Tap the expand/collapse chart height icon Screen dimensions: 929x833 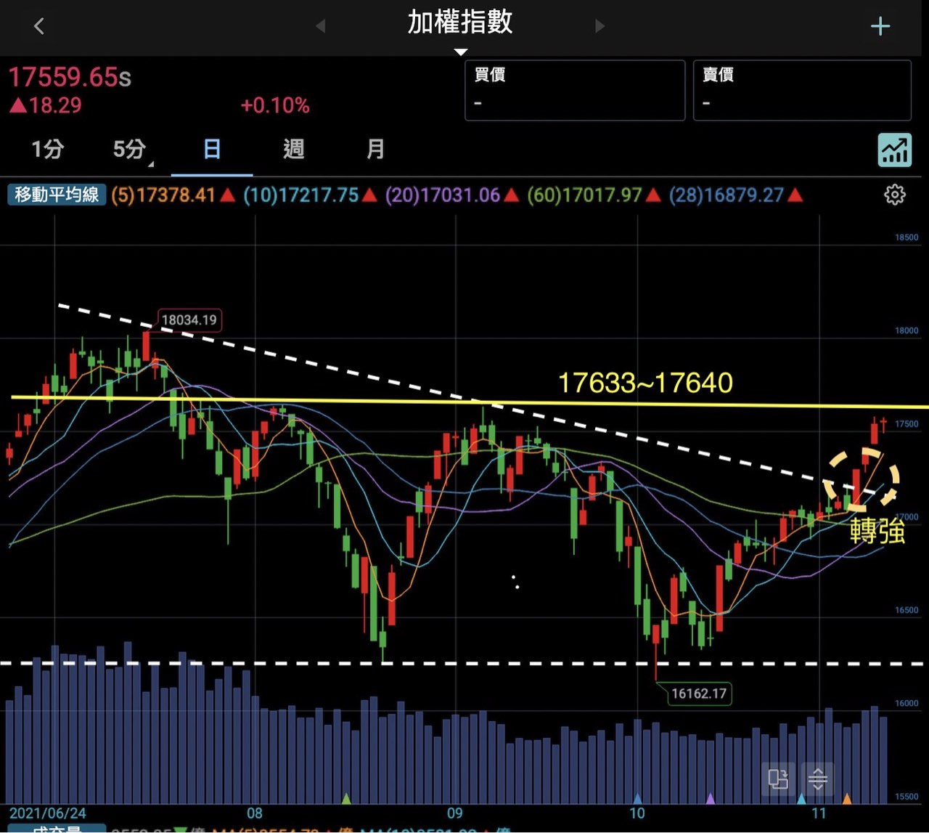(818, 779)
